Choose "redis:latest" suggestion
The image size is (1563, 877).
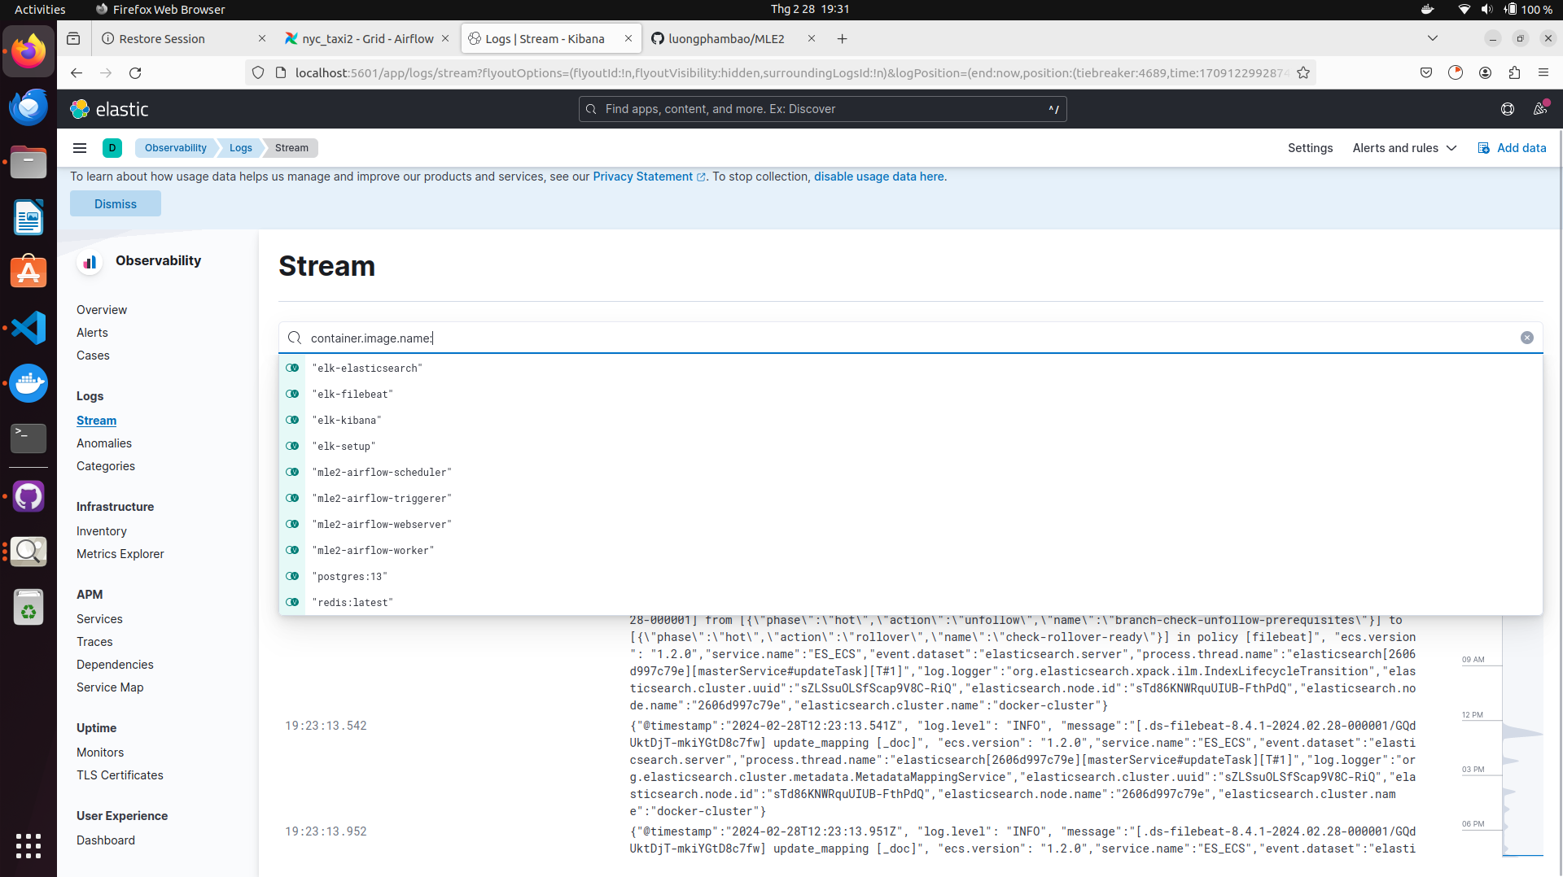point(910,602)
